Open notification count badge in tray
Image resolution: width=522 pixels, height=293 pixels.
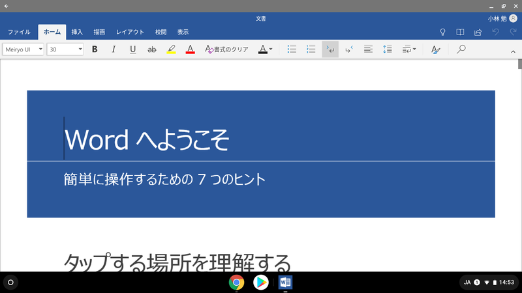click(477, 283)
